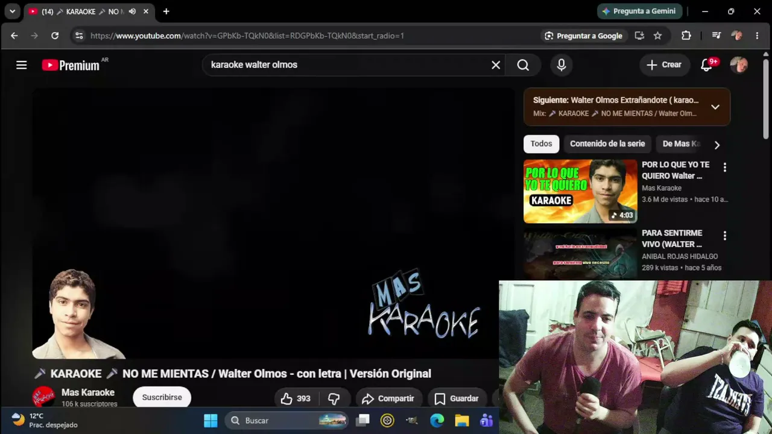The width and height of the screenshot is (772, 434).
Task: Open the Mas Karaoke channel name
Action: (88, 393)
